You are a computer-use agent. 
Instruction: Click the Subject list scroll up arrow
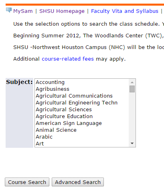pos(132,82)
